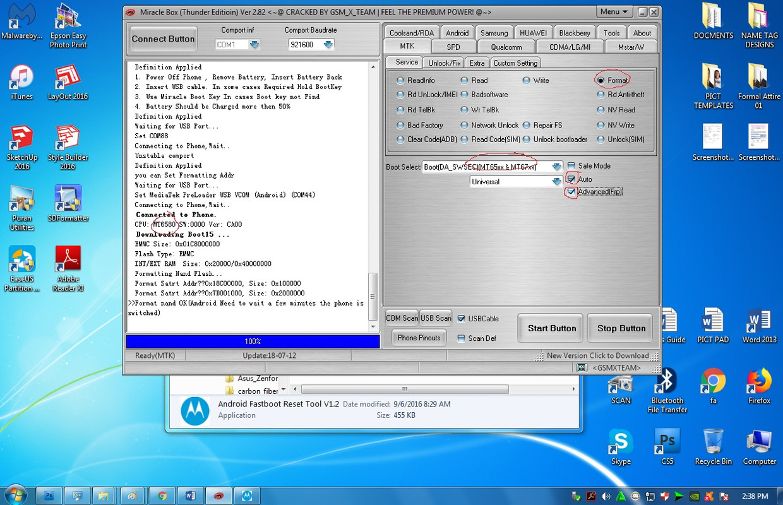Click the COM Scan button

pos(402,318)
